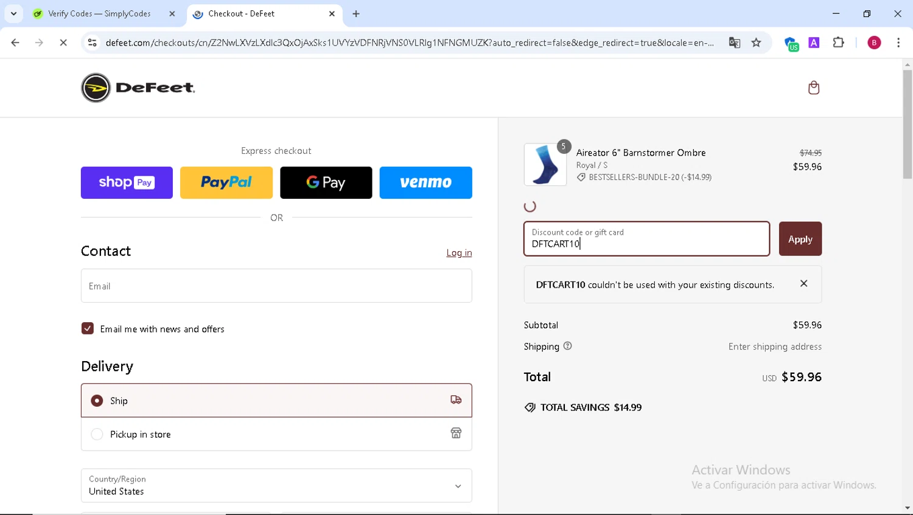
Task: Open the Extensions puzzle icon
Action: pyautogui.click(x=839, y=43)
